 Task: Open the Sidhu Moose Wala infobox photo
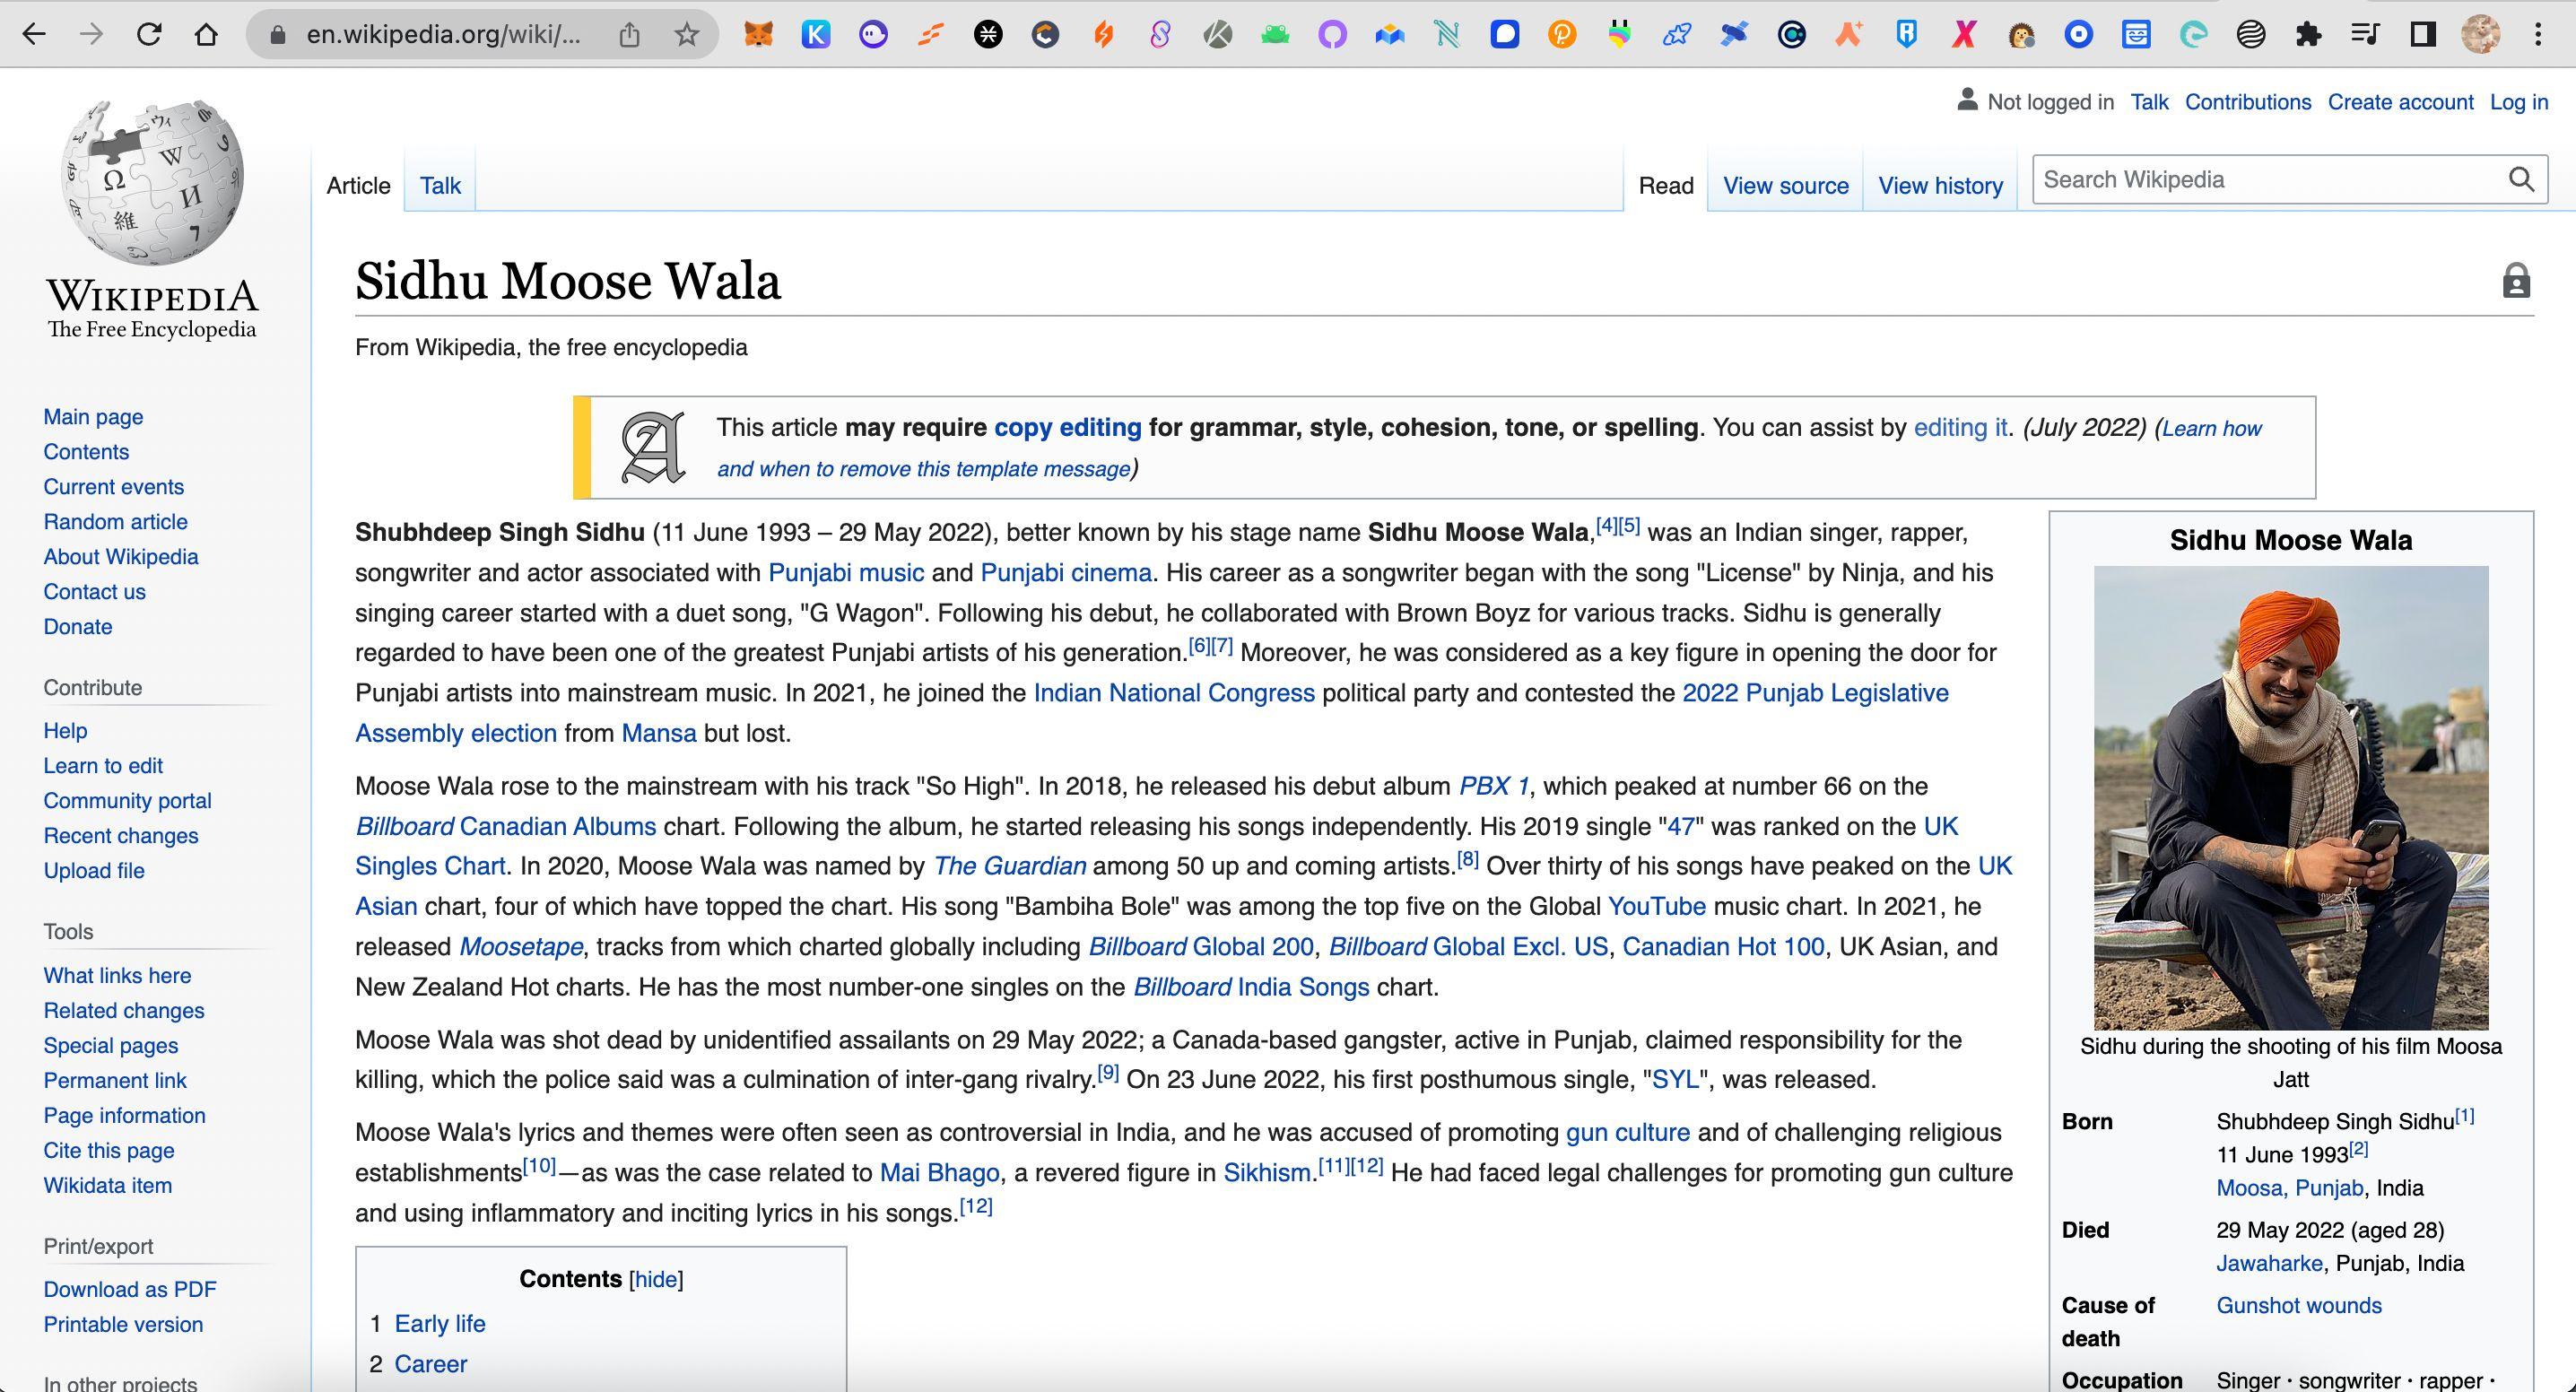pyautogui.click(x=2291, y=798)
